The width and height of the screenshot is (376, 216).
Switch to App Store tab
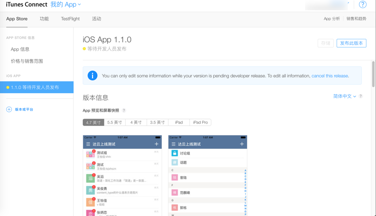[17, 19]
